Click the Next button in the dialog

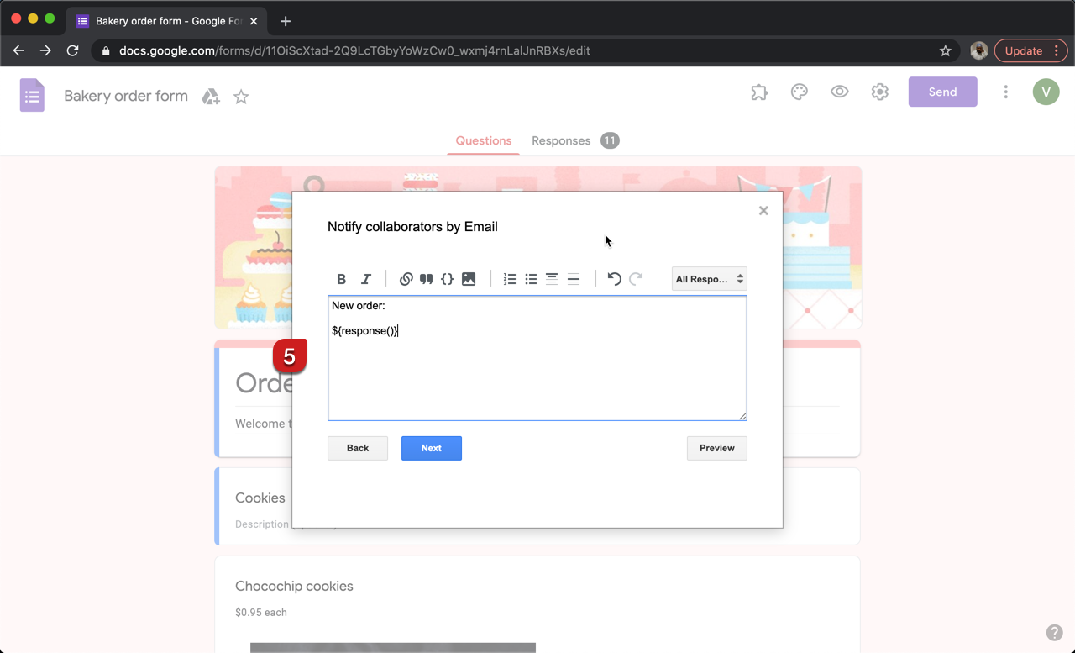[x=431, y=448]
